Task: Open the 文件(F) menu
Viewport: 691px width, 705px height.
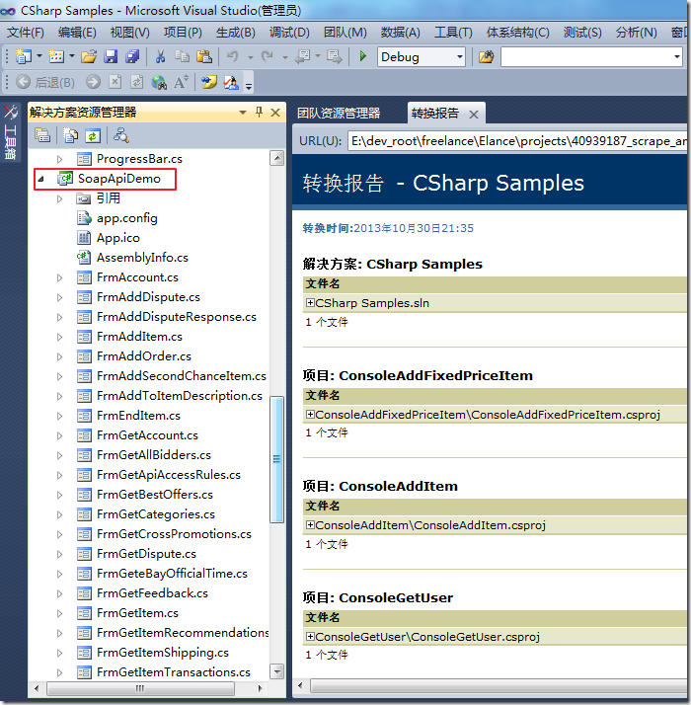Action: (26, 33)
